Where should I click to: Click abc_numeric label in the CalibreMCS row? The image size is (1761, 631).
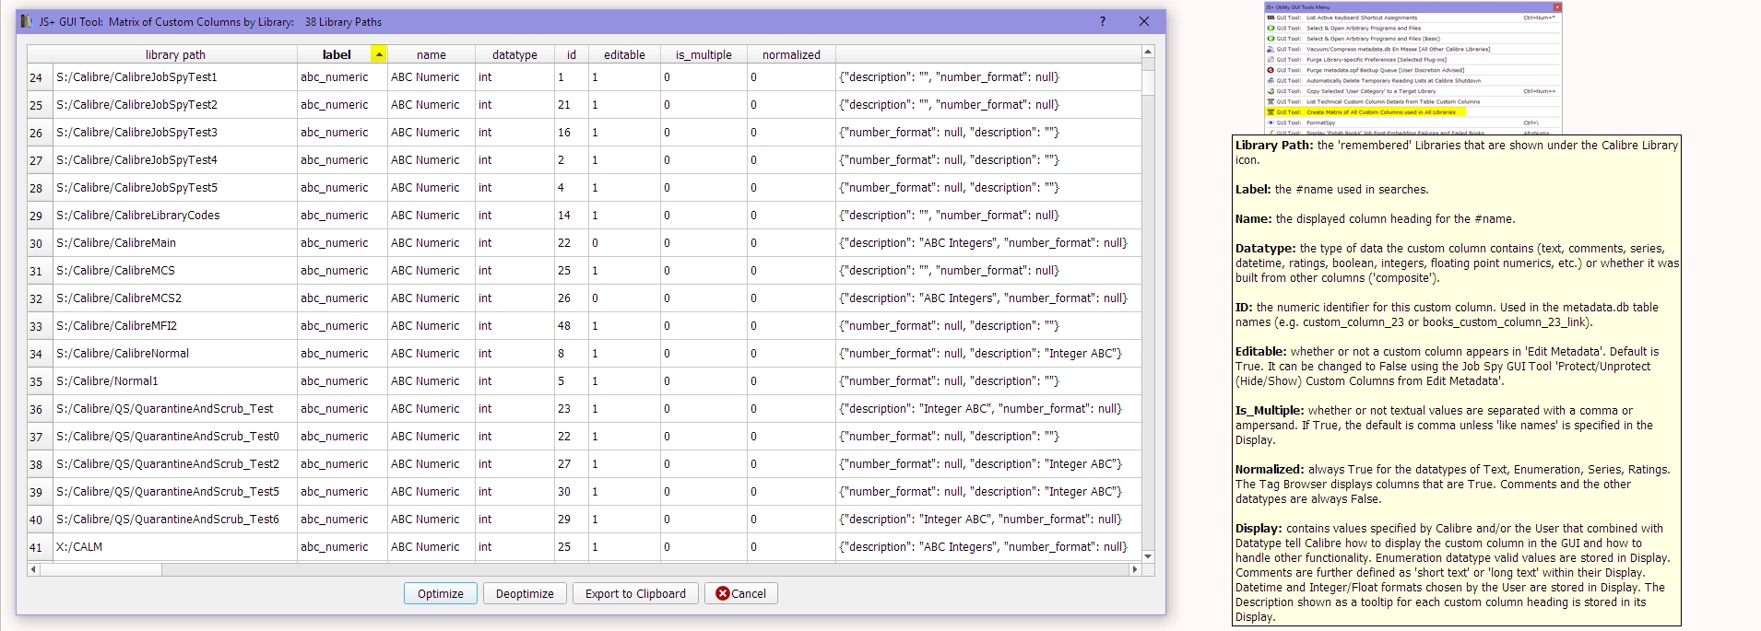coord(342,271)
